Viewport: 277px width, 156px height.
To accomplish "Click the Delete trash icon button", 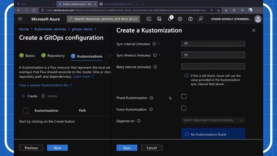I will pos(49,96).
